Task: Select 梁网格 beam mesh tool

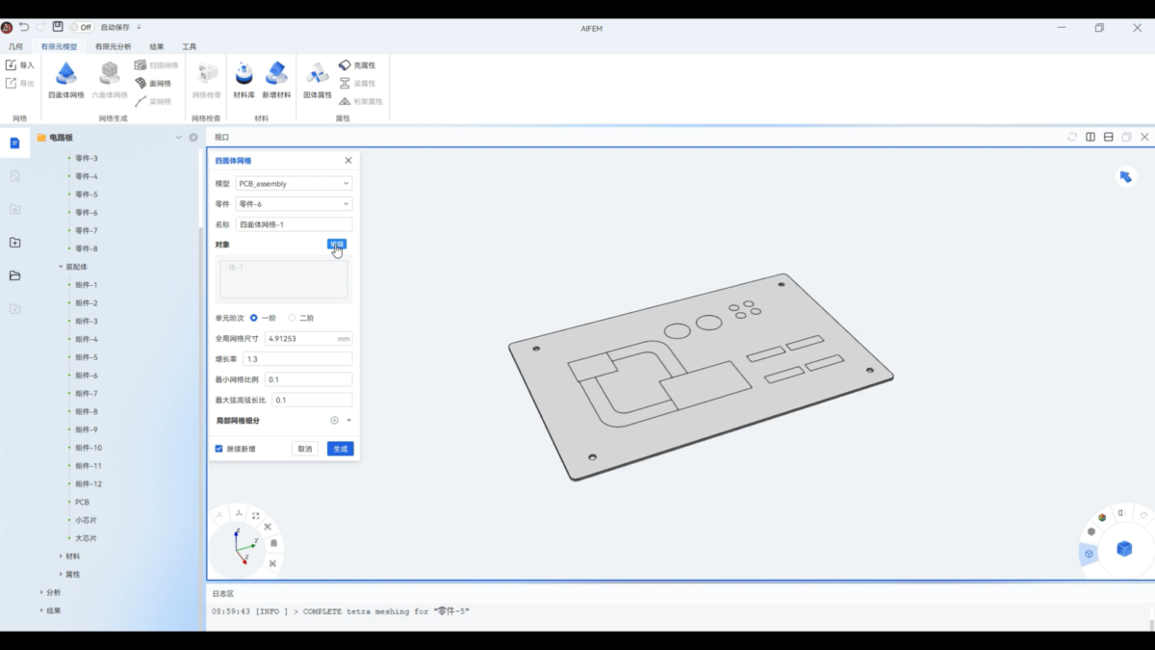Action: click(153, 101)
